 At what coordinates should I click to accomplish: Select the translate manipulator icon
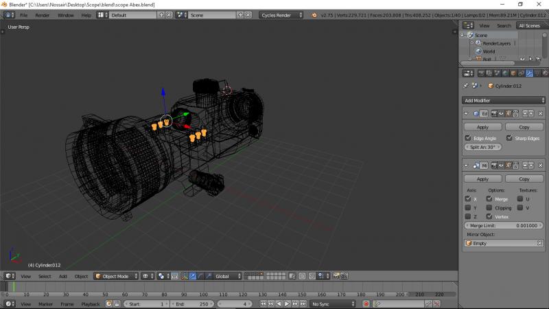(193, 276)
